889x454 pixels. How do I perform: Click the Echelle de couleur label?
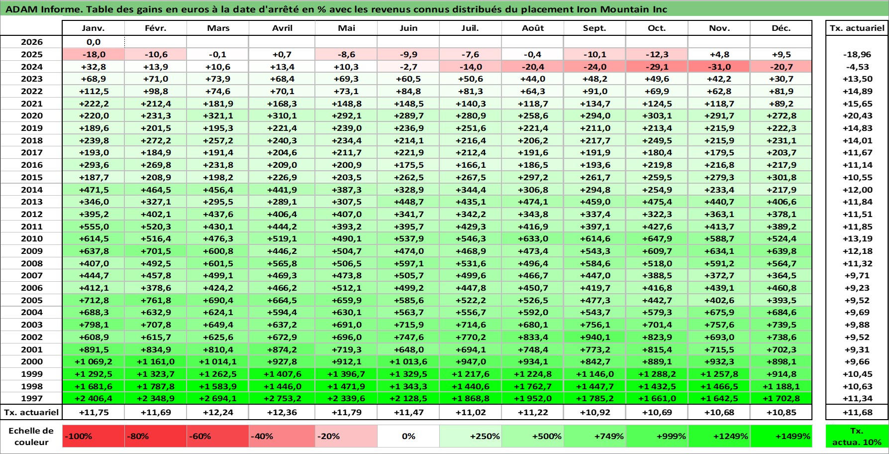tap(31, 436)
